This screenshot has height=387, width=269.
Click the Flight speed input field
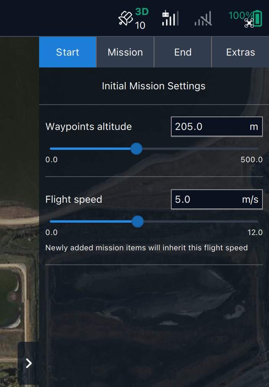click(x=205, y=200)
